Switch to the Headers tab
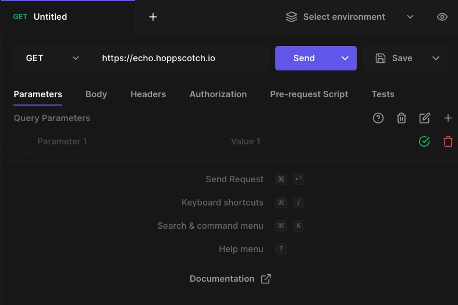 pyautogui.click(x=148, y=94)
